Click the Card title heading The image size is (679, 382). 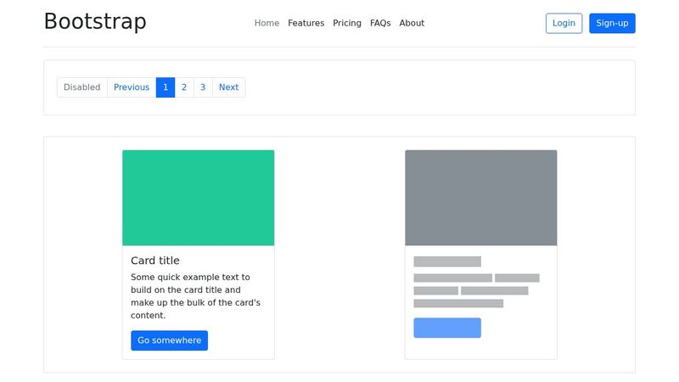[x=155, y=261]
